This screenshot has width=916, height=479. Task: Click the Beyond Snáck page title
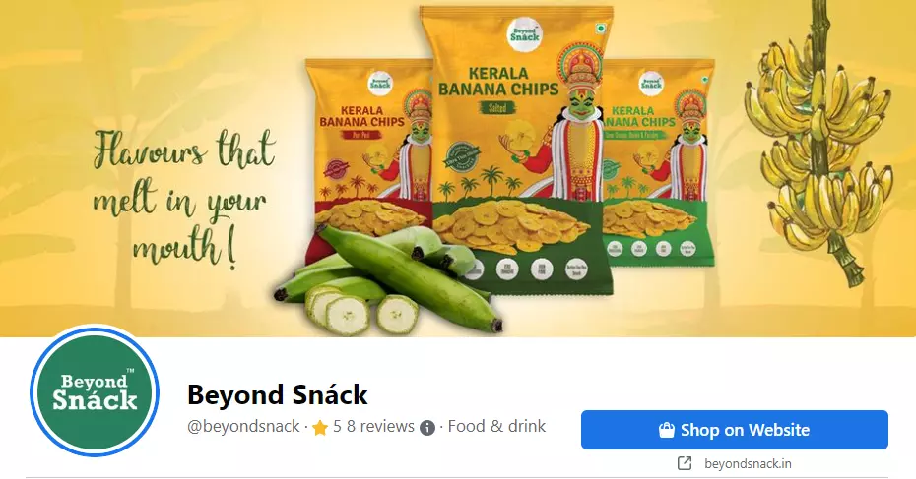point(278,395)
